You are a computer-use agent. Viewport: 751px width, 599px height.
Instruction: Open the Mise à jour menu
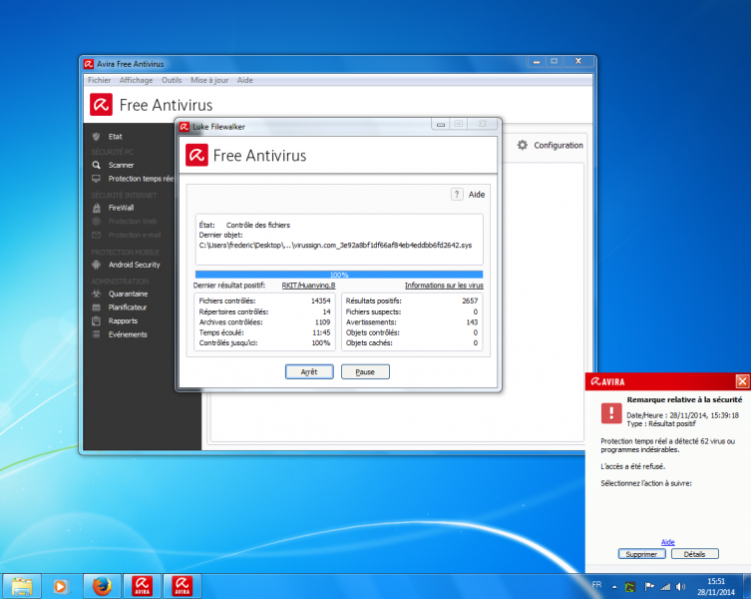pyautogui.click(x=209, y=80)
